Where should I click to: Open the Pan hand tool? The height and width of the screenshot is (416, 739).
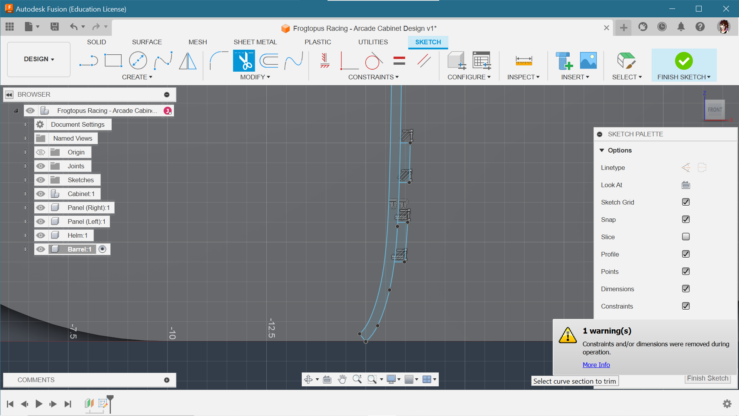(342, 379)
